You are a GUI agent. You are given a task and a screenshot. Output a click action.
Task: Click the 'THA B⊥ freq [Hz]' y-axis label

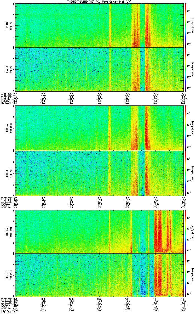click(x=8, y=25)
